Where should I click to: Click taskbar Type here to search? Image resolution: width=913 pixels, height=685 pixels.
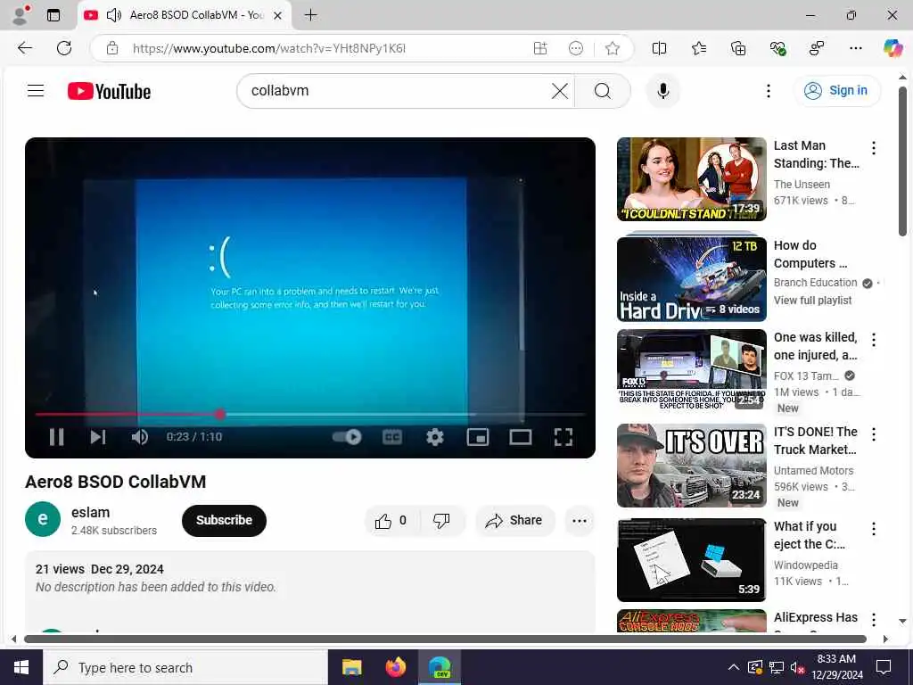[185, 667]
